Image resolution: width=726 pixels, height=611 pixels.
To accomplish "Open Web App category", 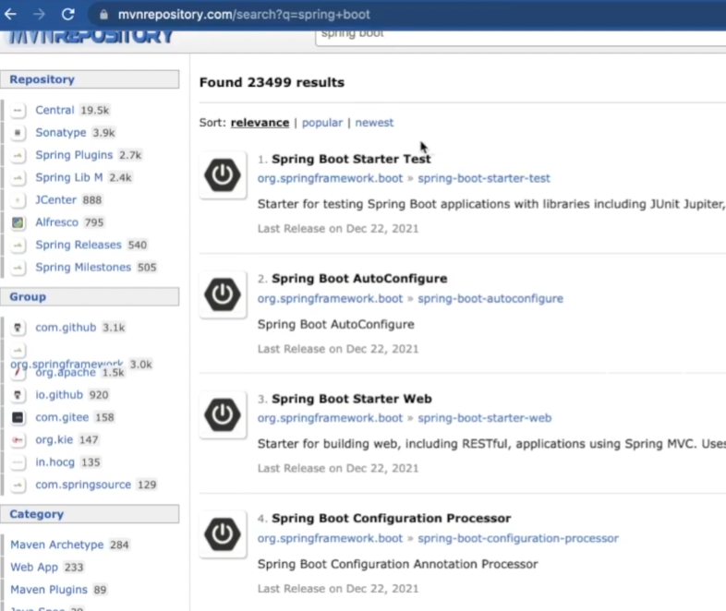I will (34, 567).
